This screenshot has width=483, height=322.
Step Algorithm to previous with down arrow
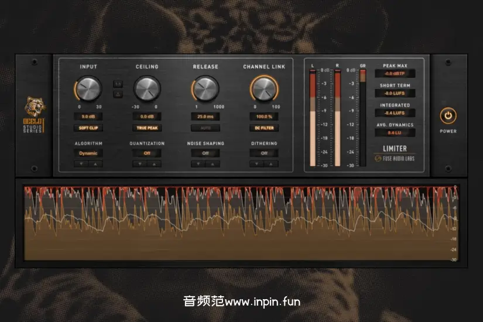pos(82,164)
